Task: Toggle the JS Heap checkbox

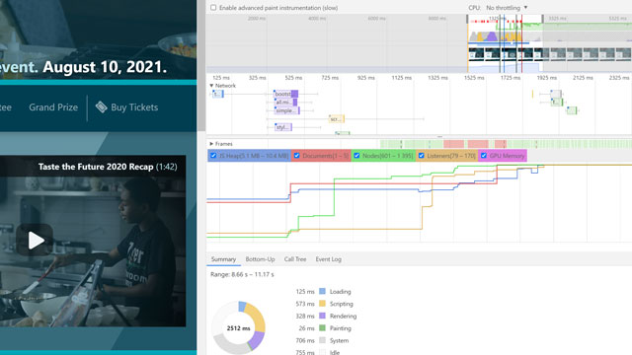Action: [x=213, y=156]
